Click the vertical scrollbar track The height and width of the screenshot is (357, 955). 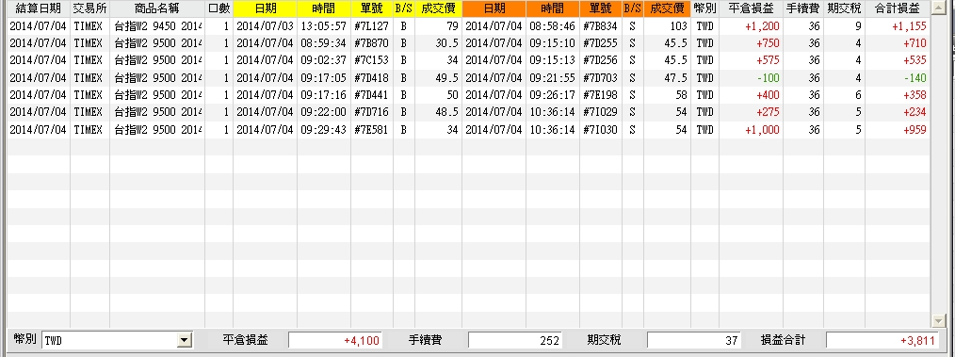[x=938, y=165]
